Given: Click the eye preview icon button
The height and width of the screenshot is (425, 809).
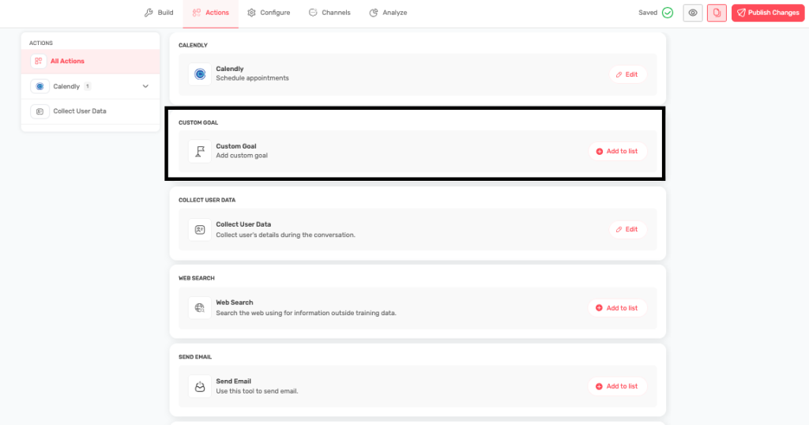Looking at the screenshot, I should coord(693,13).
